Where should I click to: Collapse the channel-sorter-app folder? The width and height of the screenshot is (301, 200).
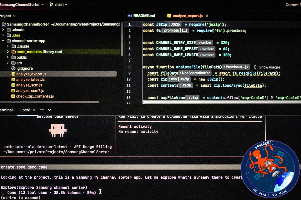click(3, 41)
